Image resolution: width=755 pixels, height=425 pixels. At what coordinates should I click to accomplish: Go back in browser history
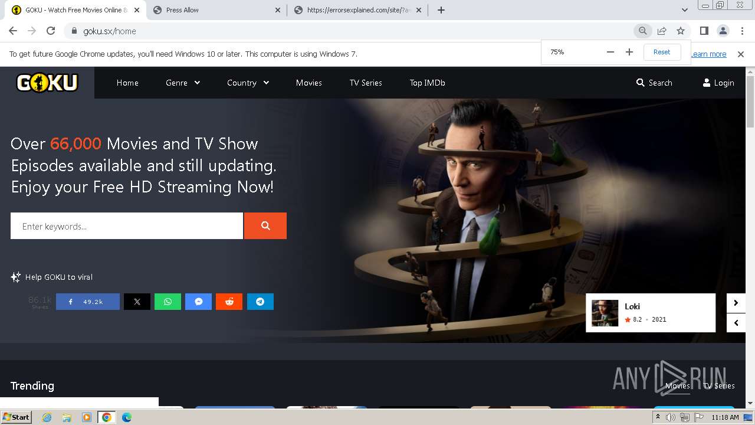(13, 31)
